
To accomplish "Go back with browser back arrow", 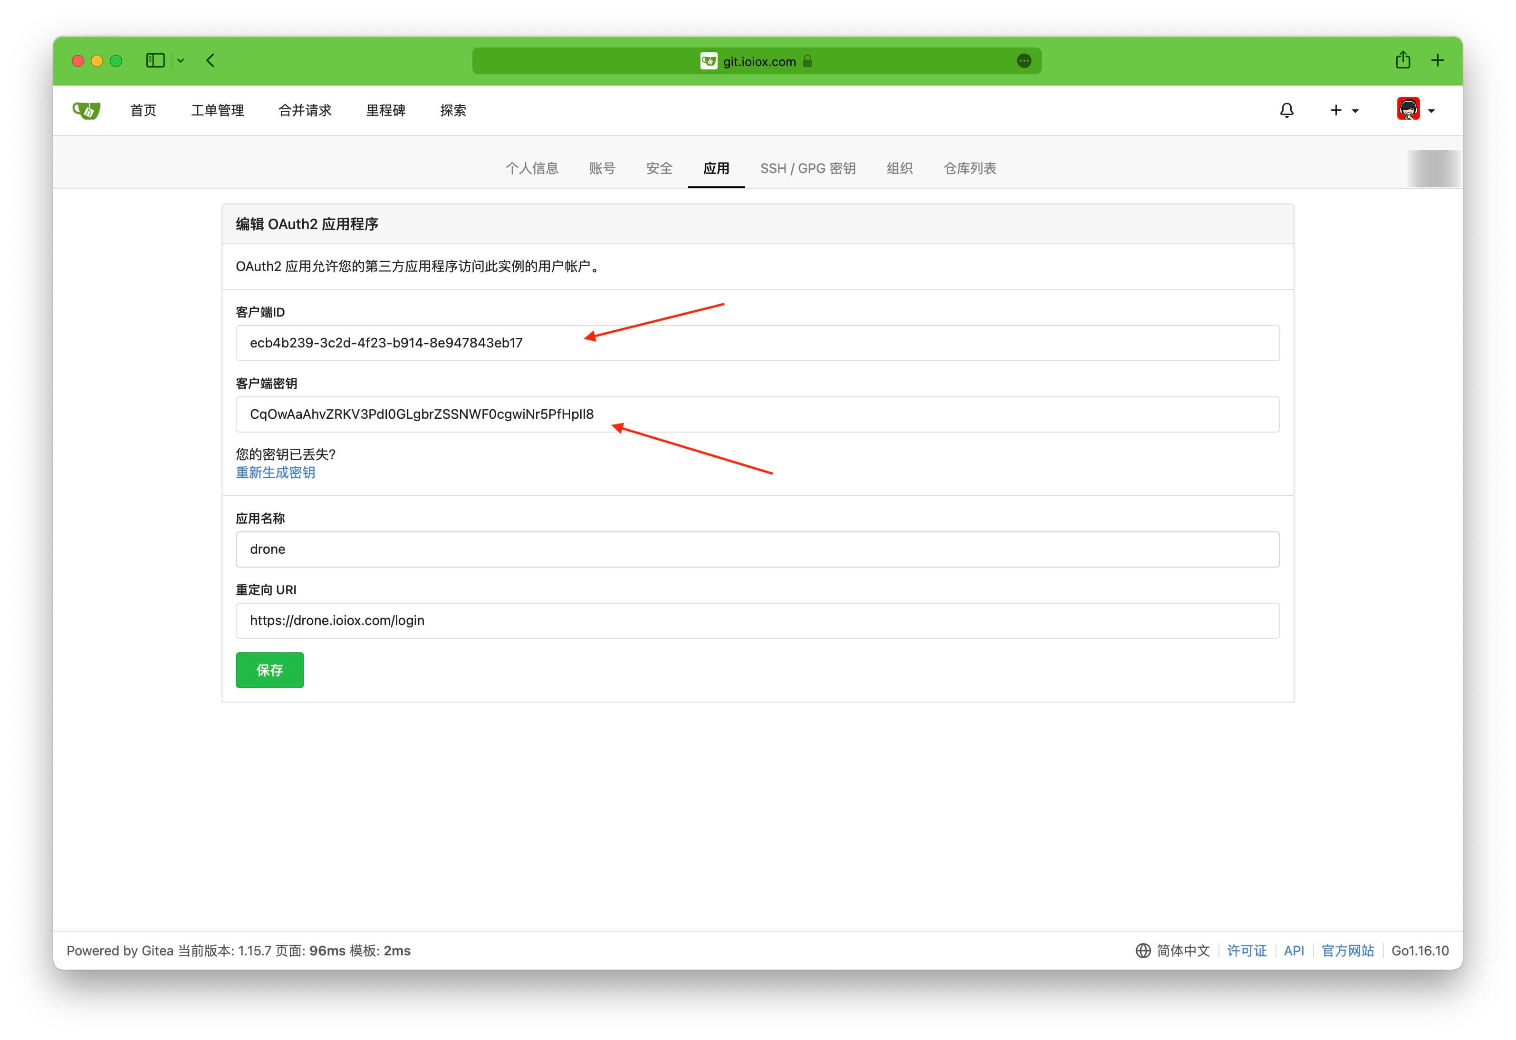I will (210, 61).
